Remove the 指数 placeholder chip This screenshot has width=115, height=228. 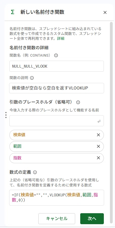(98, 158)
